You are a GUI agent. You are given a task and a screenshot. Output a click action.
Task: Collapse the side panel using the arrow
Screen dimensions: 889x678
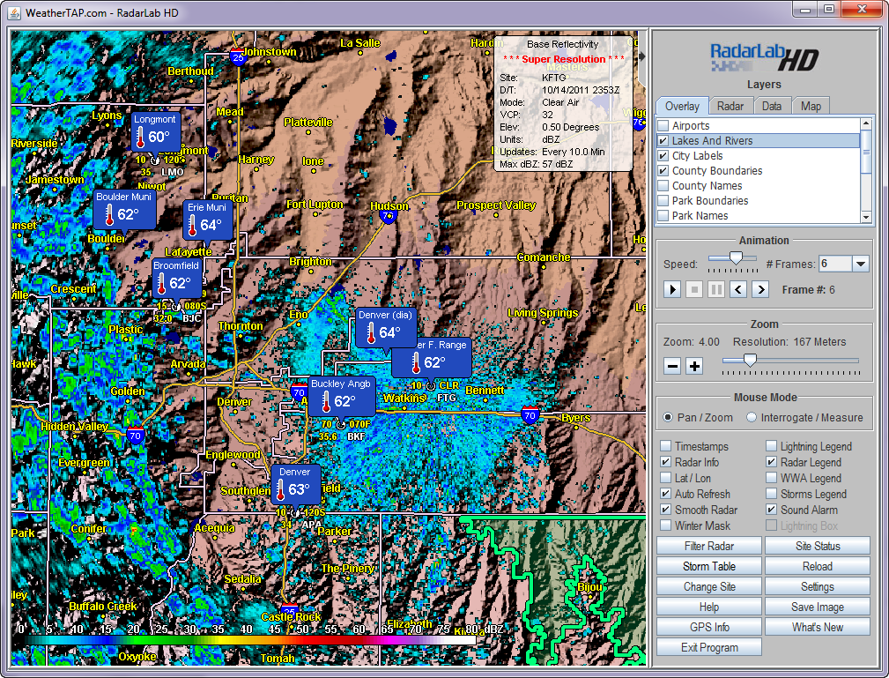pos(641,56)
